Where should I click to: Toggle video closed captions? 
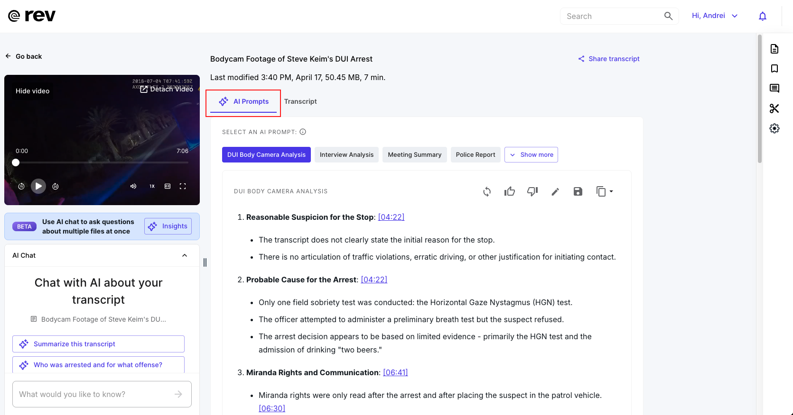point(168,186)
